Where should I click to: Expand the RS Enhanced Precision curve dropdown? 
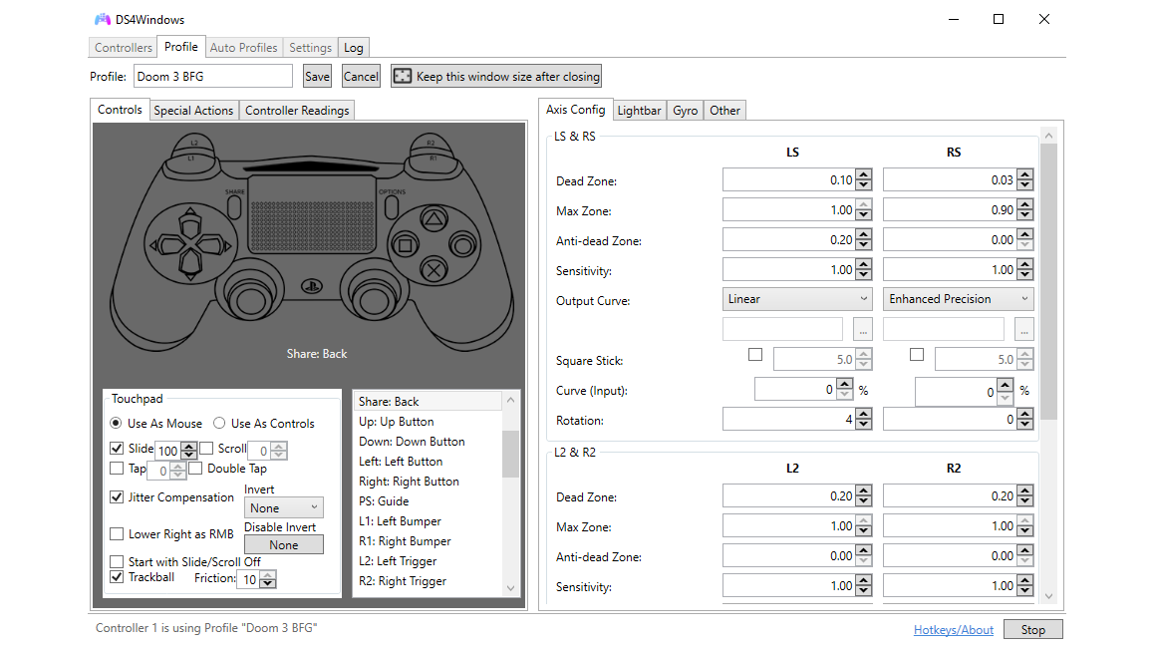[x=958, y=299]
